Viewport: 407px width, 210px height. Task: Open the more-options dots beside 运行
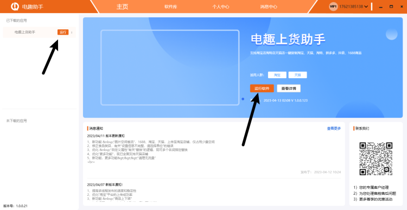point(72,33)
